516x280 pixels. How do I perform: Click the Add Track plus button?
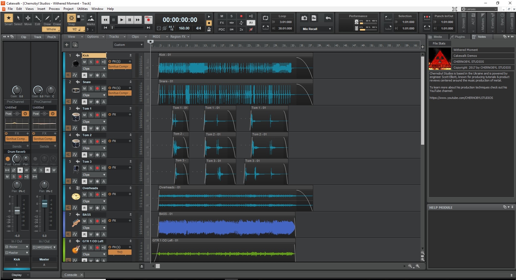pos(67,45)
